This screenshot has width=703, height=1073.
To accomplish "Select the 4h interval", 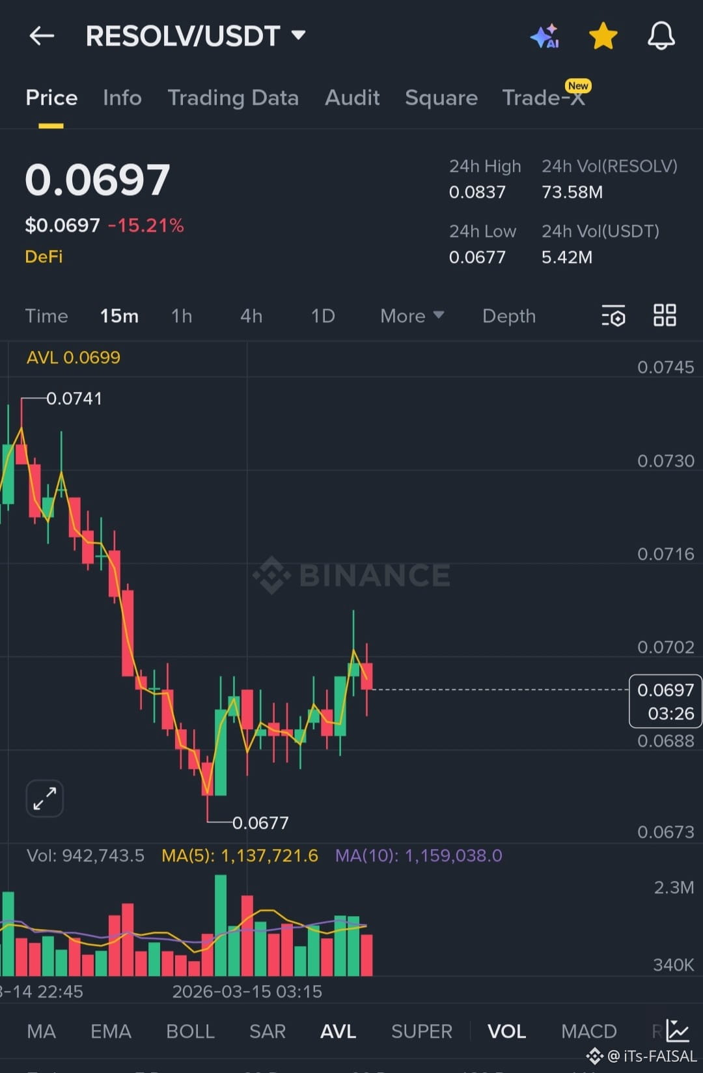I will 251,316.
